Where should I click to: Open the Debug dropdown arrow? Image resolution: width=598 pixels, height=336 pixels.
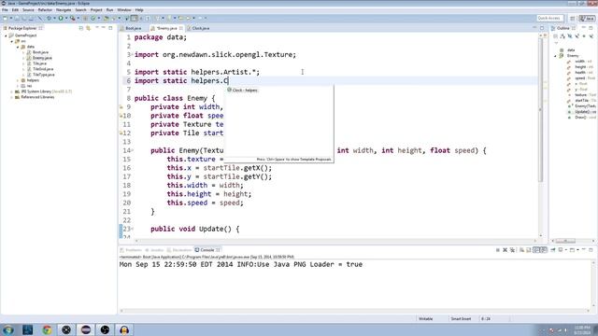[54, 19]
